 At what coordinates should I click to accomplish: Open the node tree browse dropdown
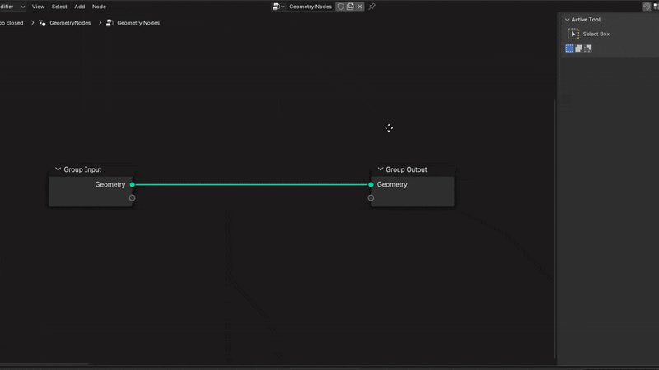click(278, 7)
